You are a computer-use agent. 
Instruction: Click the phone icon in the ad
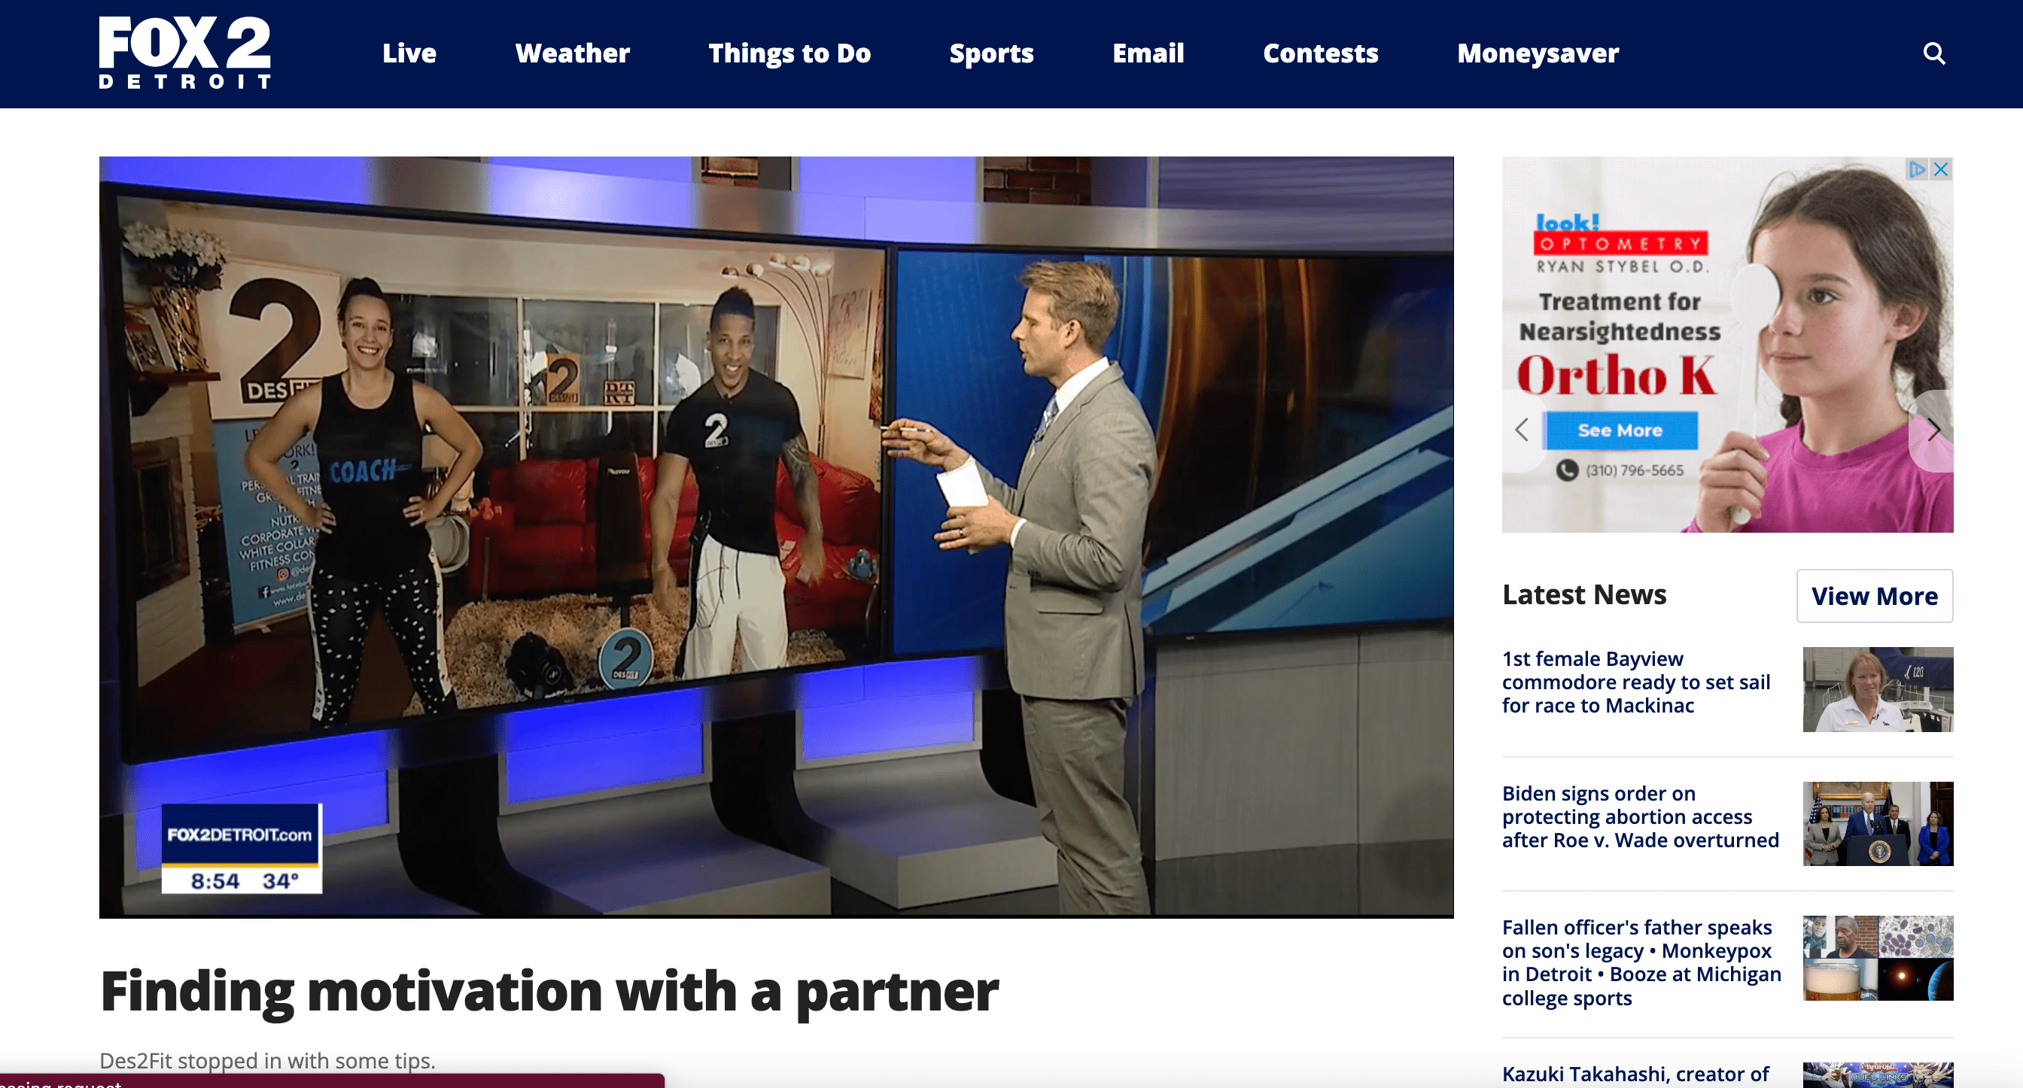(1568, 470)
